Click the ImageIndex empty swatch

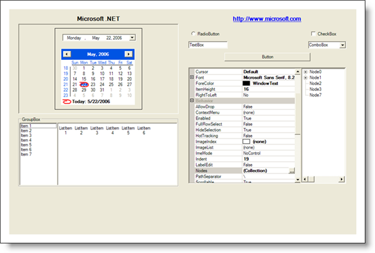click(246, 141)
